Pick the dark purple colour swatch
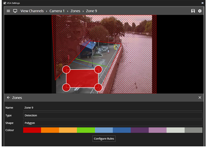The image size is (208, 148). pos(140,130)
